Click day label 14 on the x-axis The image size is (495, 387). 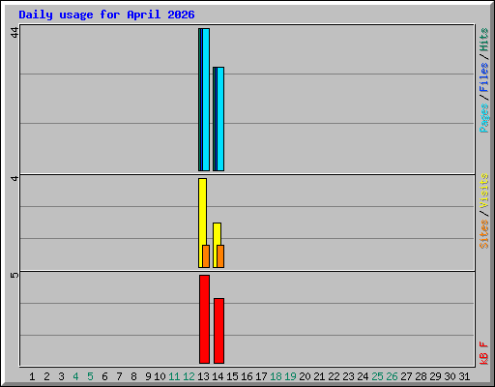point(218,376)
